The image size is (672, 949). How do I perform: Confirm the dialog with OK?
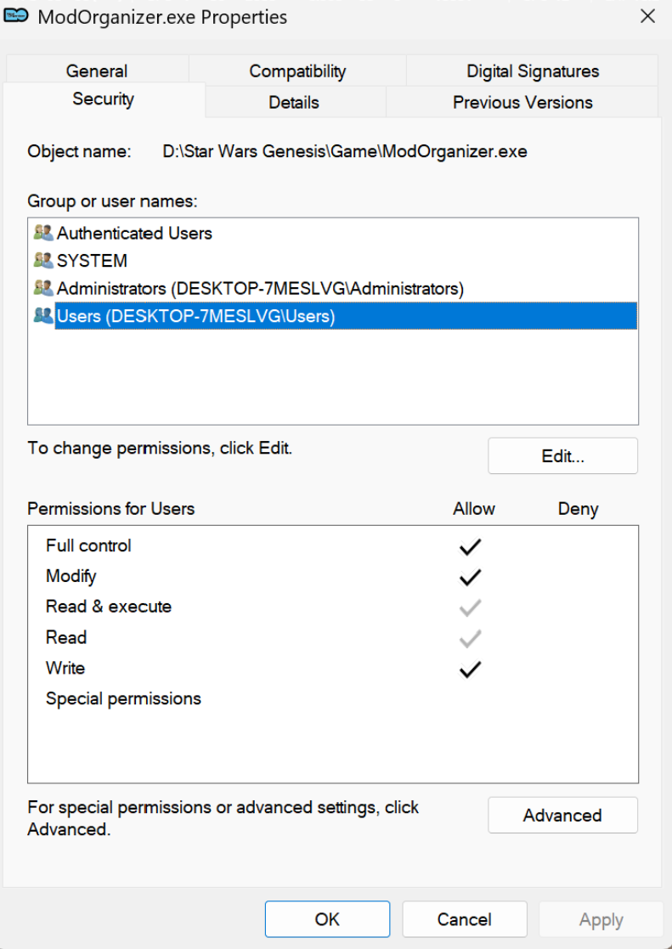(327, 919)
